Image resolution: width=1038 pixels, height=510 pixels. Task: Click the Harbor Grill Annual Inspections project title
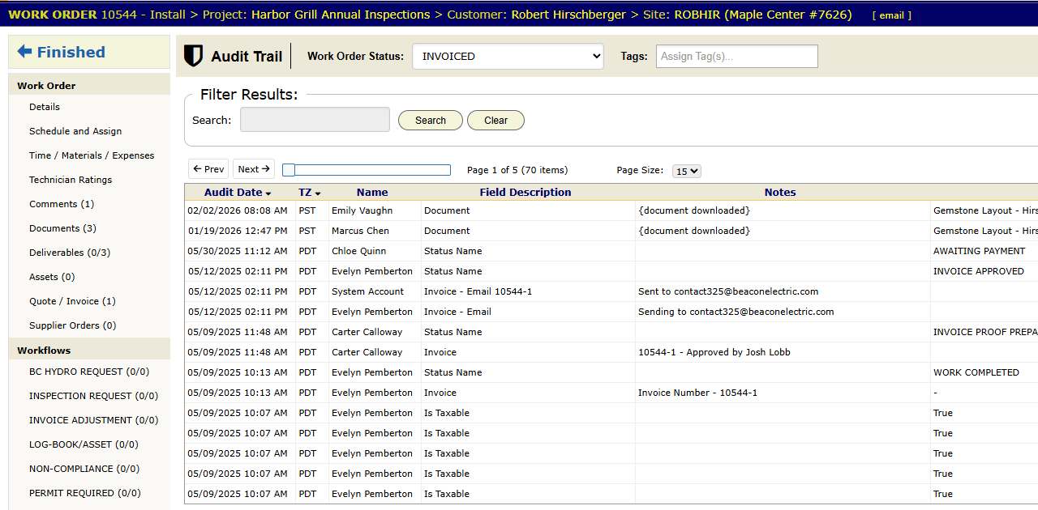pos(341,15)
